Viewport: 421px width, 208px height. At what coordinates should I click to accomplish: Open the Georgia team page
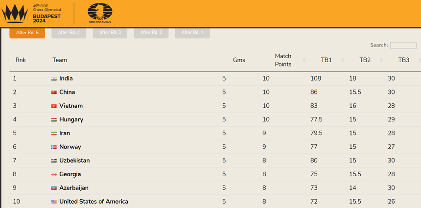[70, 174]
